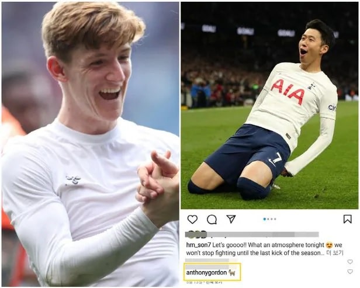Click the left photo of smiling player
This screenshot has height=288, width=360.
click(91, 144)
